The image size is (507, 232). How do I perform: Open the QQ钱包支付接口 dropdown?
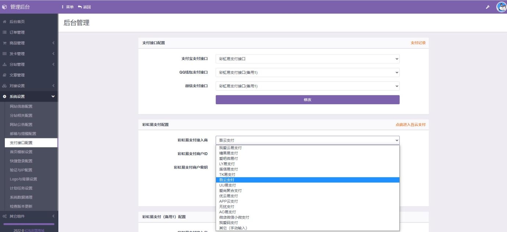pyautogui.click(x=308, y=72)
